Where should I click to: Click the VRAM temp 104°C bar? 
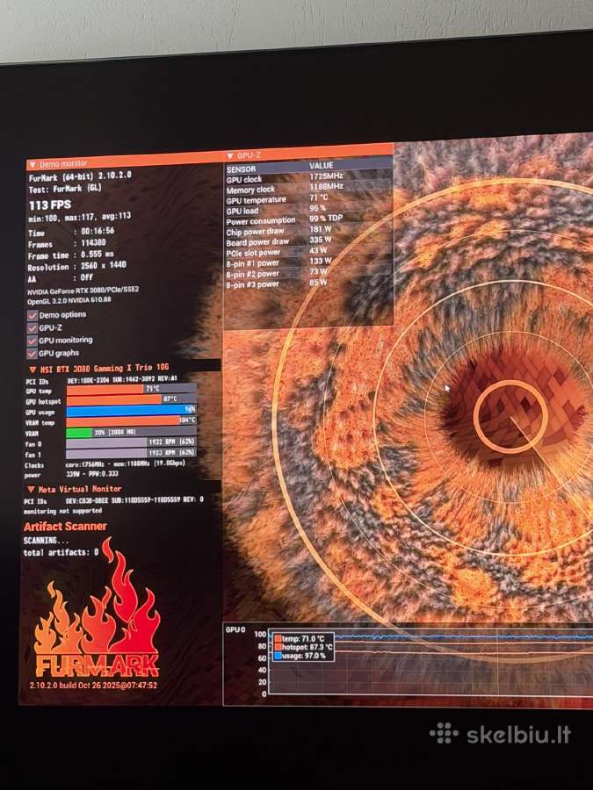point(131,420)
